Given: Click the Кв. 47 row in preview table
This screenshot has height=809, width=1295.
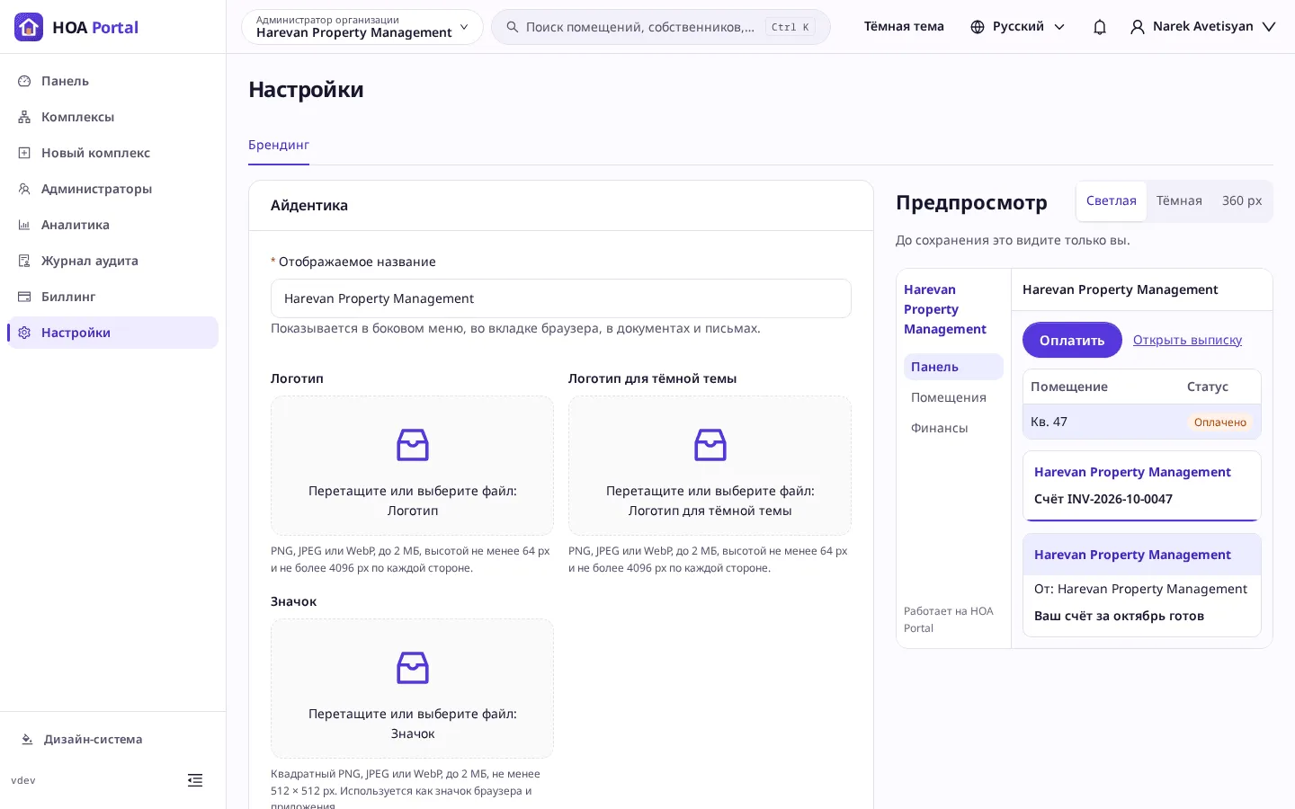Looking at the screenshot, I should click(x=1142, y=422).
